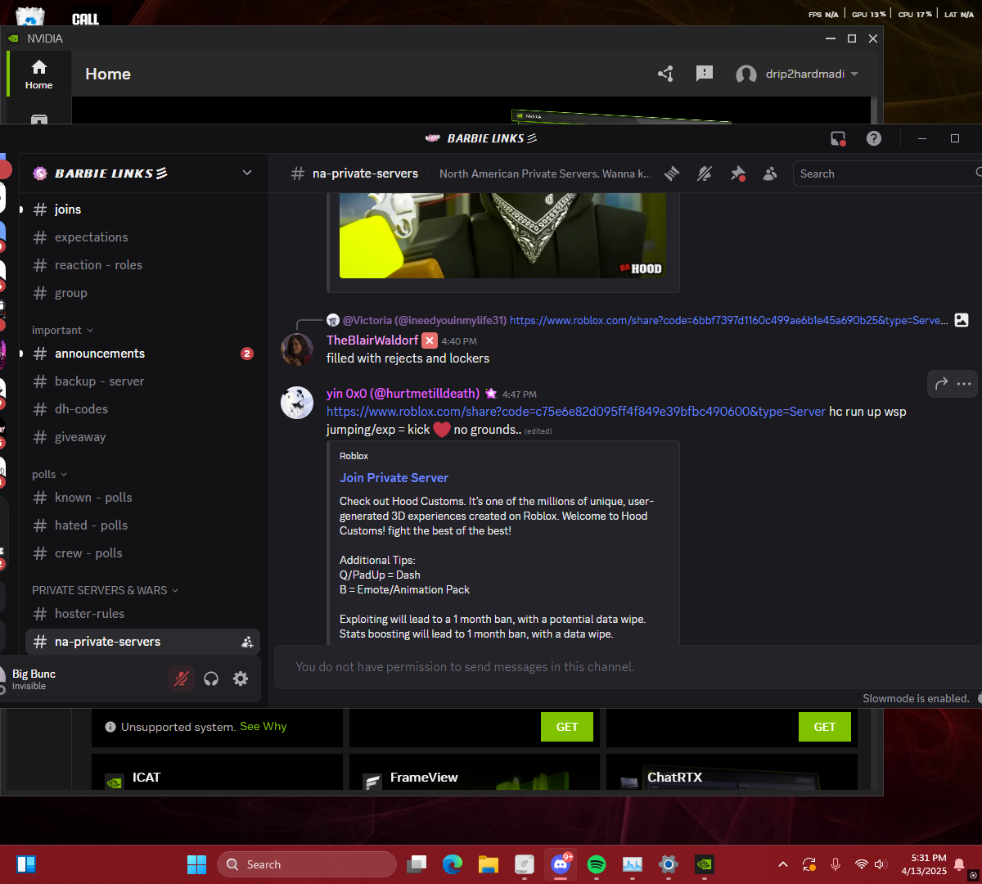This screenshot has width=982, height=884.
Task: Click taskbar microphone tray icon
Action: click(x=836, y=864)
